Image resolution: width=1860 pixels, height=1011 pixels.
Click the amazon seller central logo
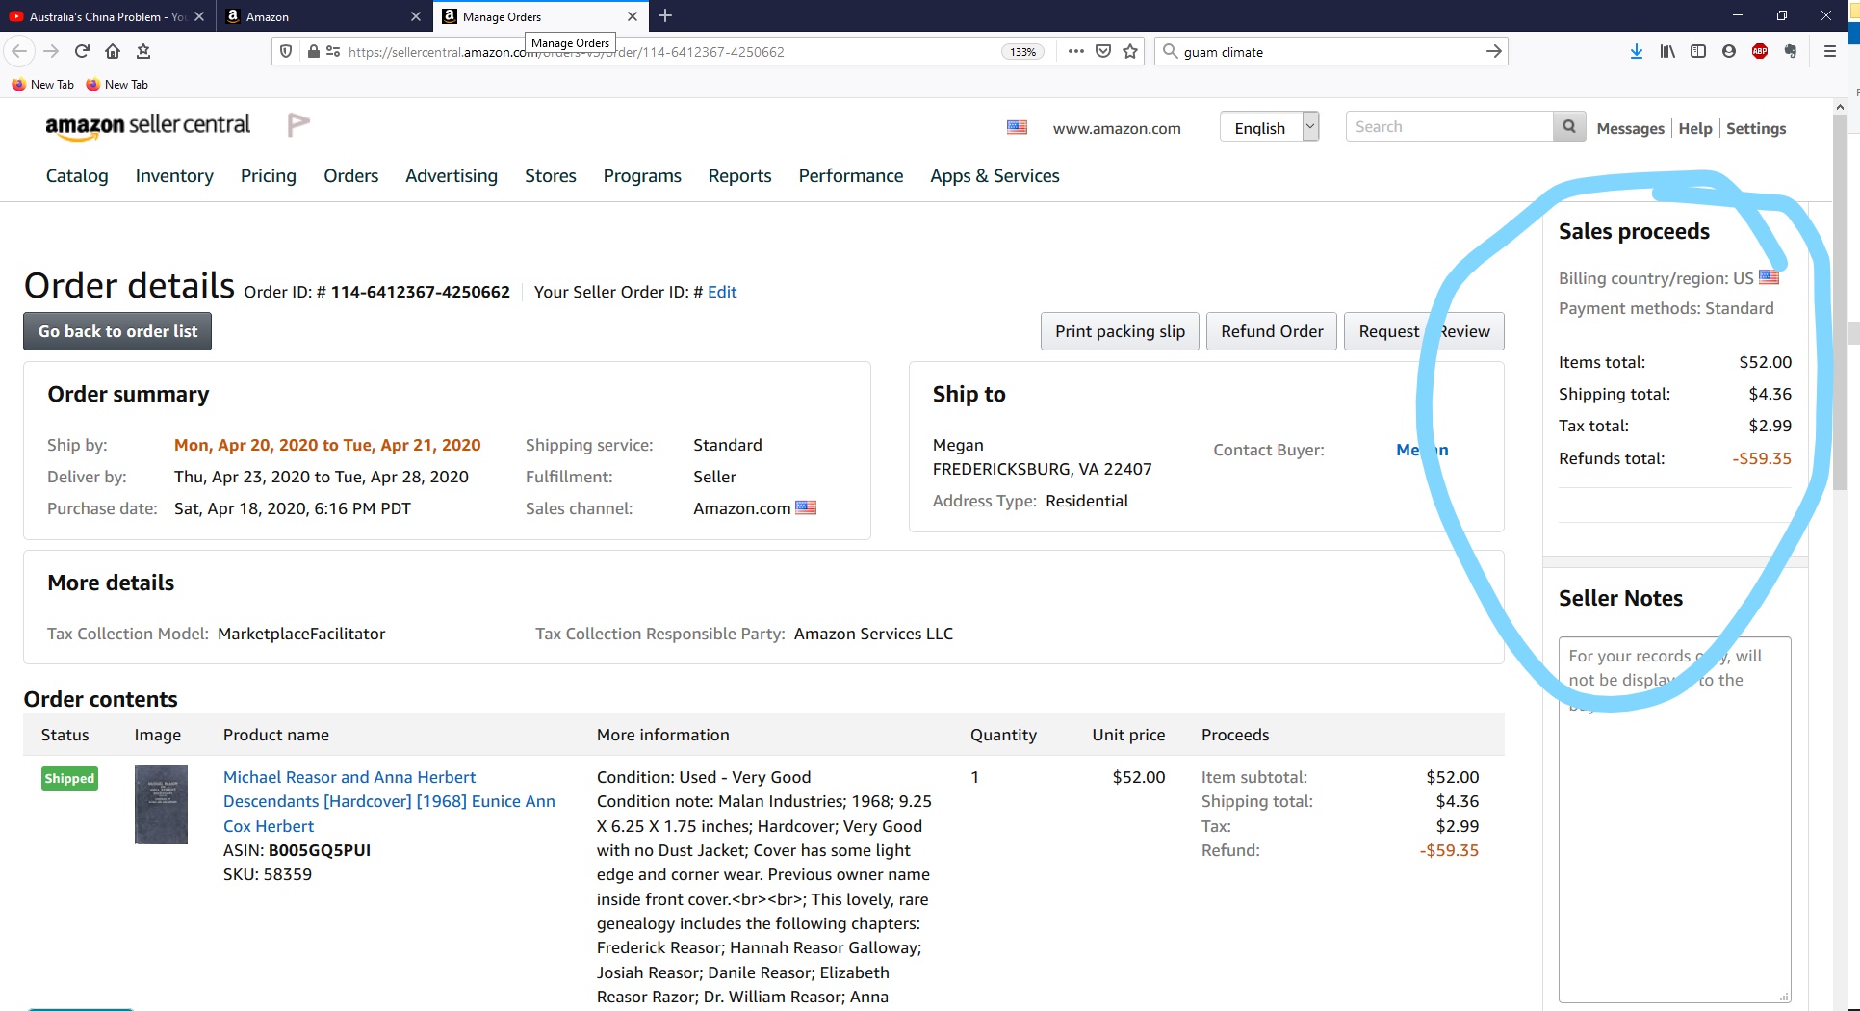tap(147, 126)
